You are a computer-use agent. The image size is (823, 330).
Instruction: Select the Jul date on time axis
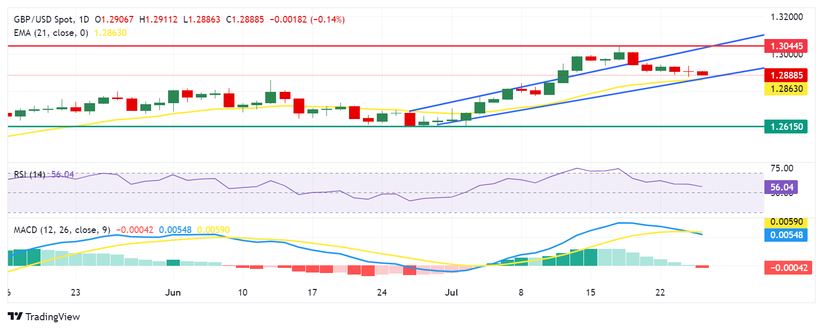[x=451, y=293]
